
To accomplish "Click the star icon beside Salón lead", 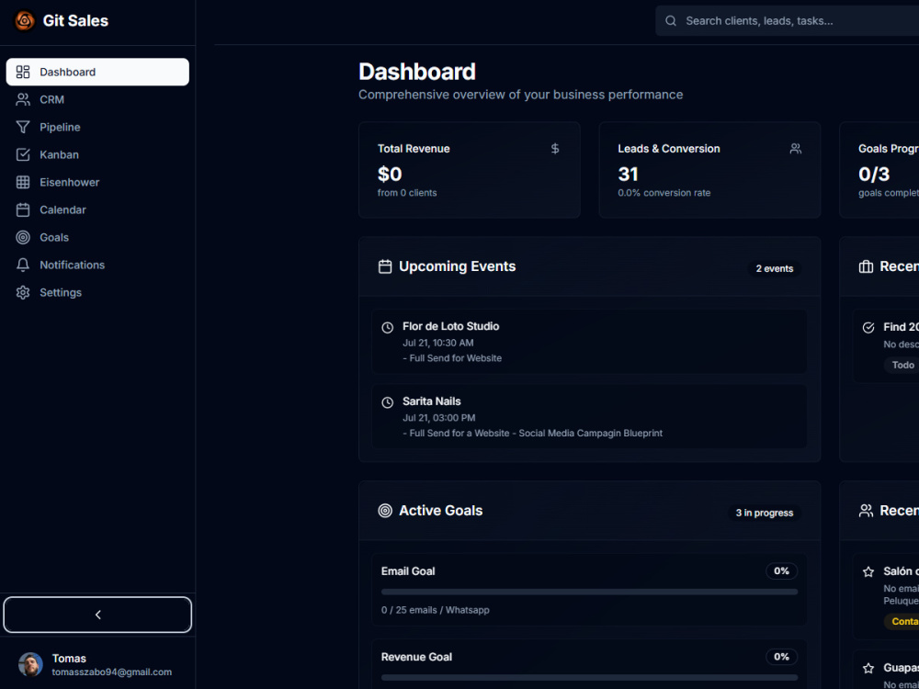I will [x=868, y=571].
